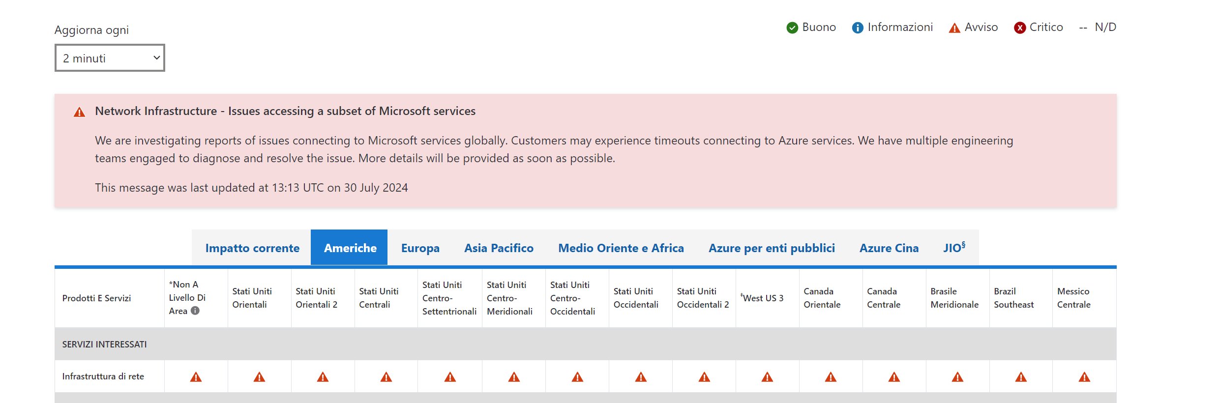1219x403 pixels.
Task: Click the 'Aggiorna ogni' label
Action: [91, 30]
